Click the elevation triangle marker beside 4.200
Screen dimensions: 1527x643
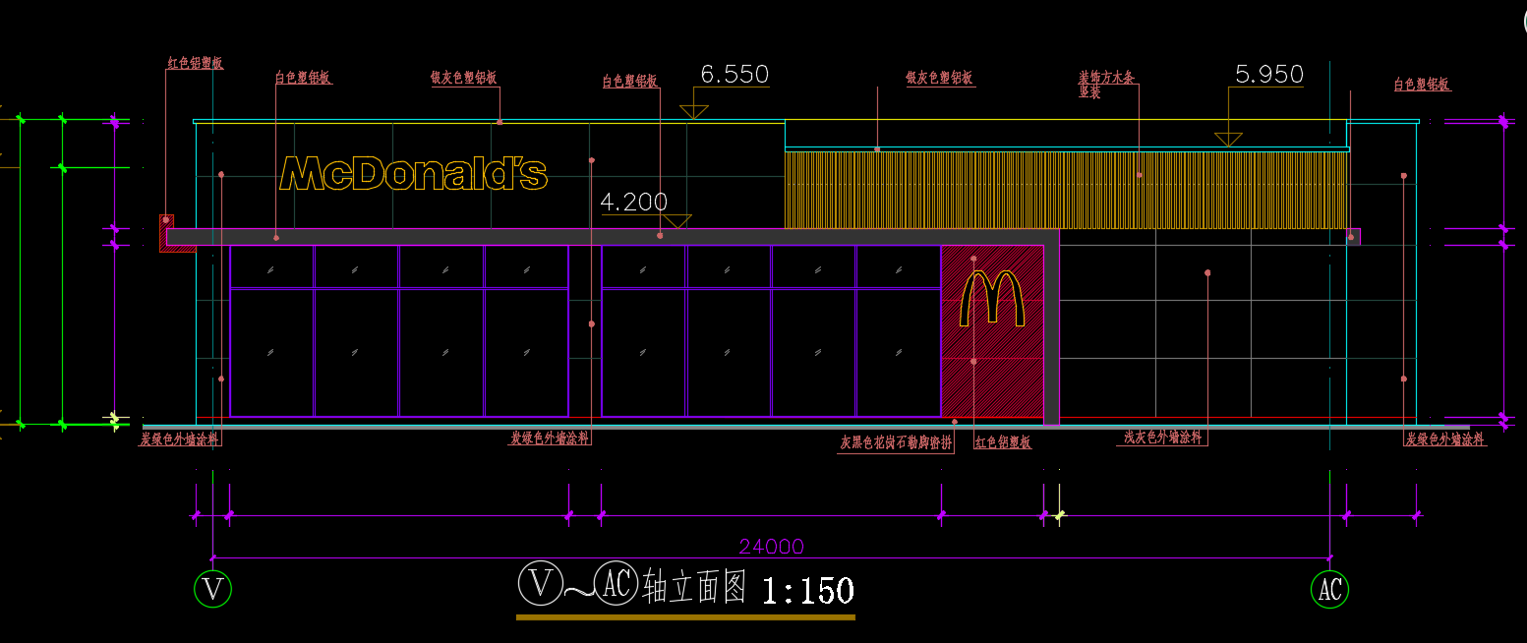[677, 221]
